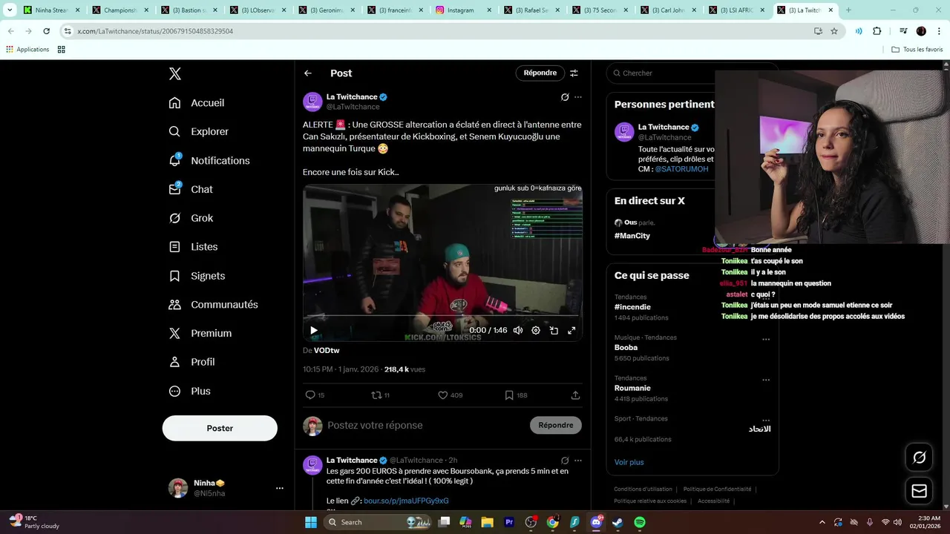Open La Twitchance profile avatar on post

click(x=312, y=102)
